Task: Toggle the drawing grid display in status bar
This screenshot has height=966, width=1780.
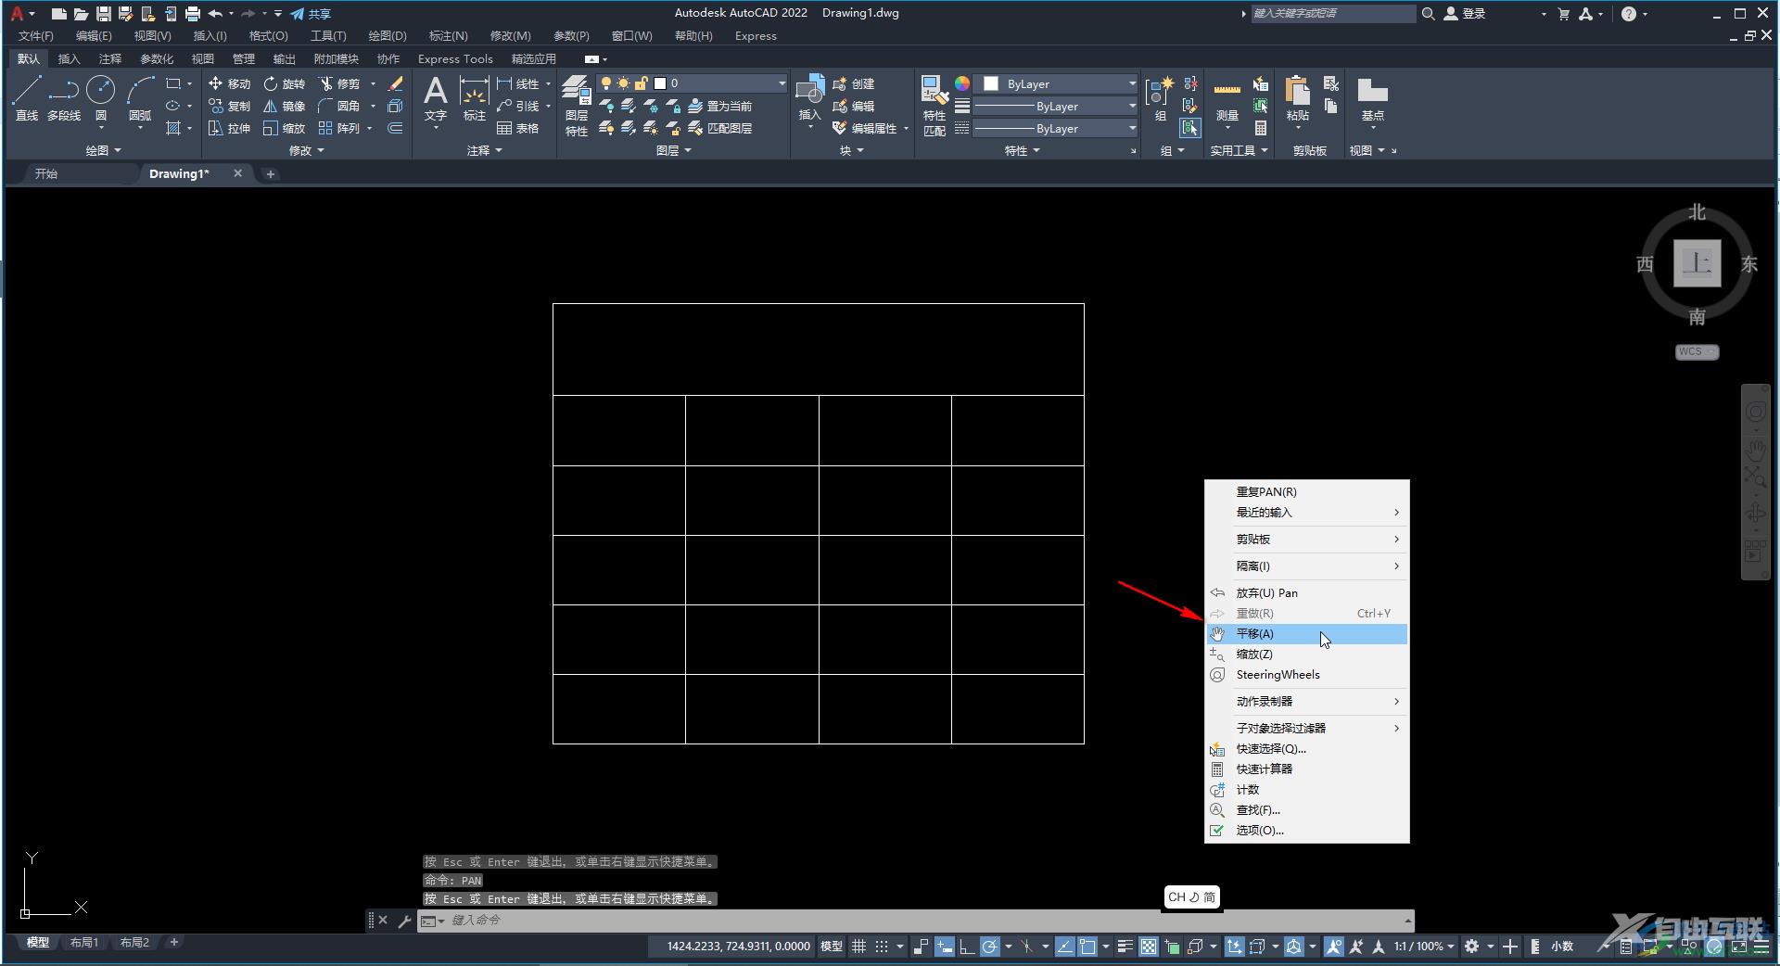Action: click(x=858, y=947)
